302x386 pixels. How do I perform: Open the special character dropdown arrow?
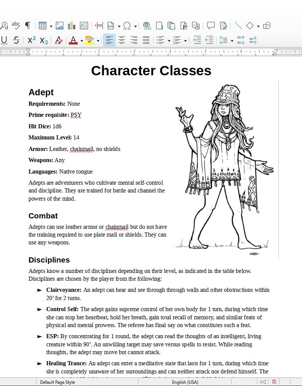coord(135,26)
